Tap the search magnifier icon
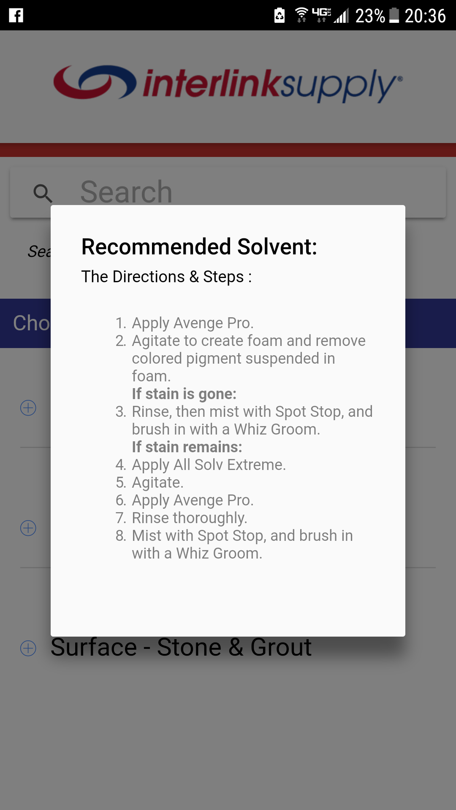Viewport: 456px width, 810px height. [42, 192]
